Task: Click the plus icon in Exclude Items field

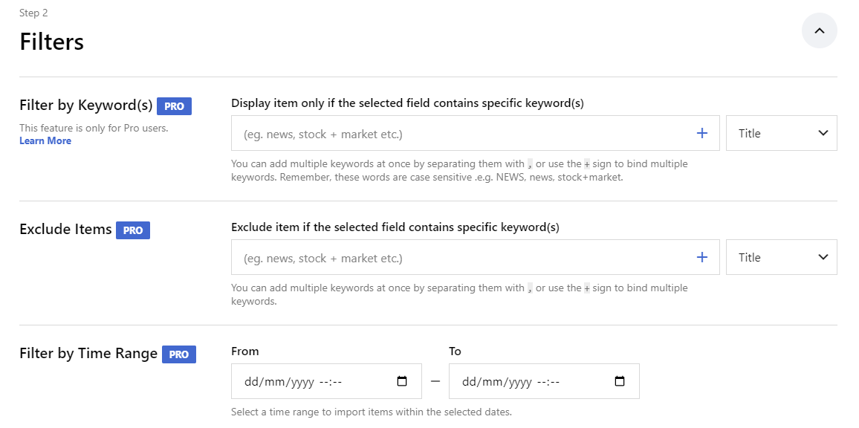Action: coord(701,256)
